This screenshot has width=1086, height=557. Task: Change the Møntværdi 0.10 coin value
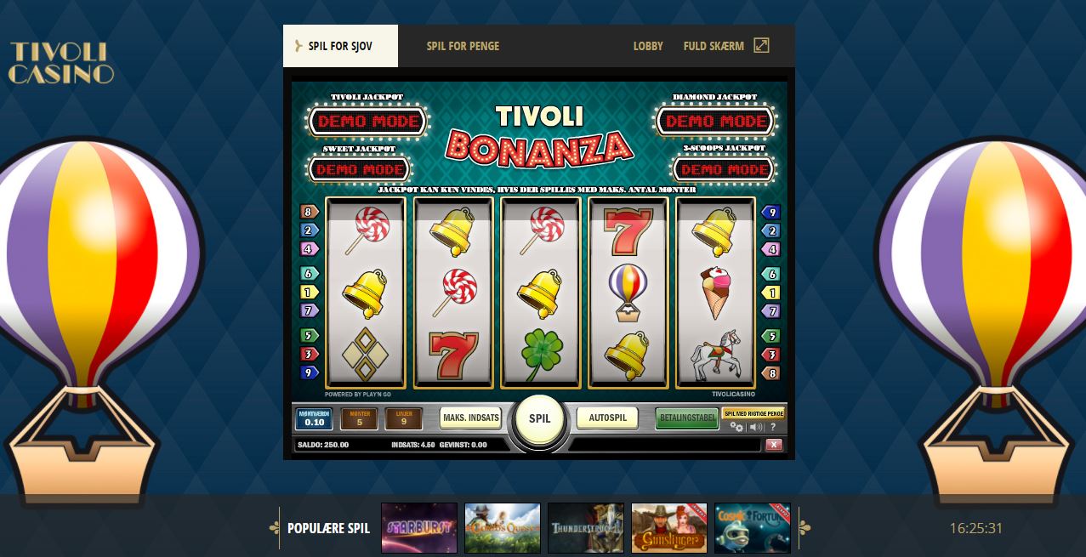[314, 418]
